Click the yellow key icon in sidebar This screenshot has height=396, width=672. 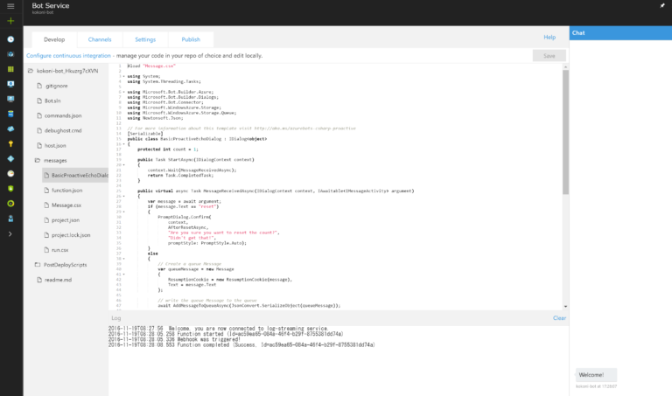pyautogui.click(x=10, y=143)
